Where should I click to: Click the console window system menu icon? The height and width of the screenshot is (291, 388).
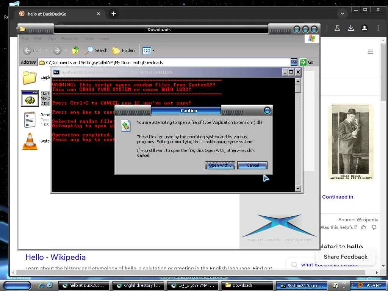(x=56, y=72)
